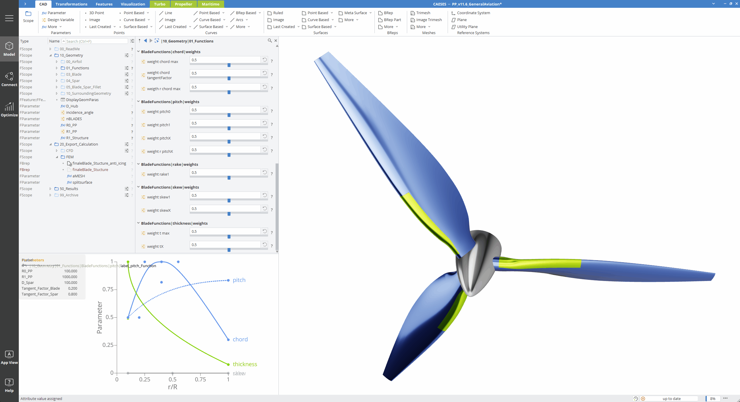Open status history clock icon
This screenshot has height=402, width=740.
636,399
